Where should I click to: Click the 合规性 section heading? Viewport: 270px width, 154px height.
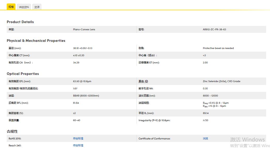[x=12, y=131]
